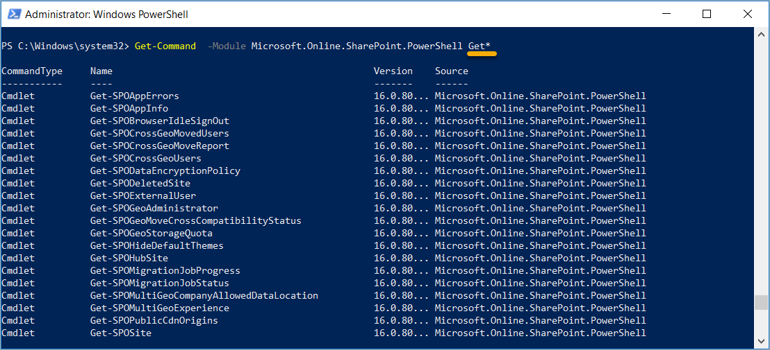Close the Administrator PowerShell window
770x350 pixels.
[x=747, y=14]
